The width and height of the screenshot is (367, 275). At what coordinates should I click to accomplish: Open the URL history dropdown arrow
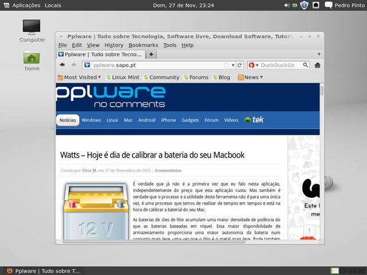pyautogui.click(x=233, y=65)
